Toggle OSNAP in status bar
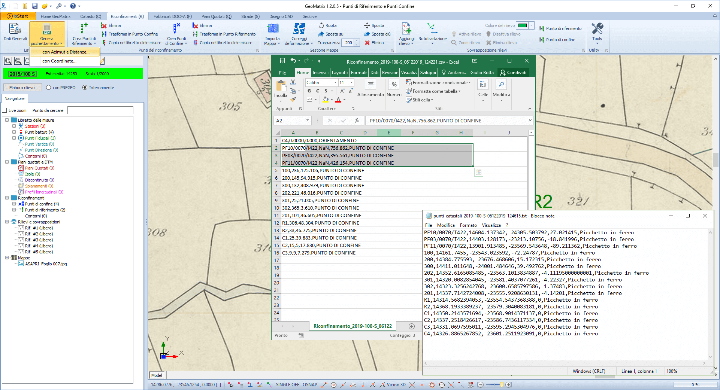This screenshot has height=390, width=720. pos(310,385)
